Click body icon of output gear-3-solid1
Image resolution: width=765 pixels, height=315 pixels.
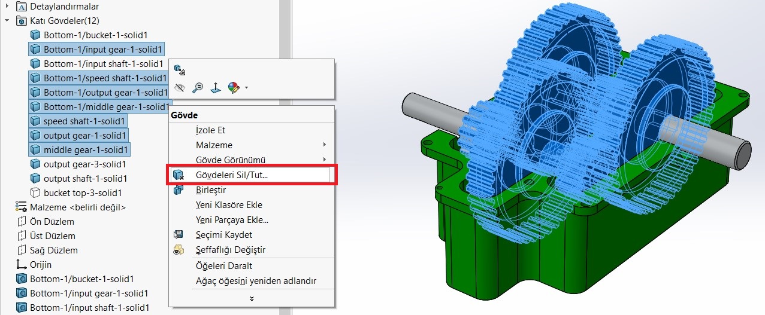tap(35, 164)
